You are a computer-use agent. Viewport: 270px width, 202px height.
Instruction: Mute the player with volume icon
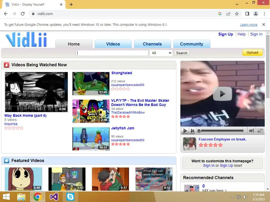[251, 131]
